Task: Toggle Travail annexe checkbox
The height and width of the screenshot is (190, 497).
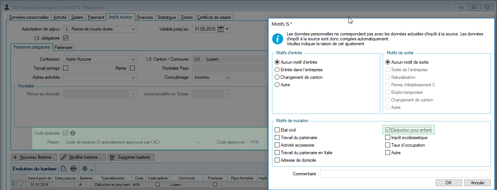Action: click(66, 68)
